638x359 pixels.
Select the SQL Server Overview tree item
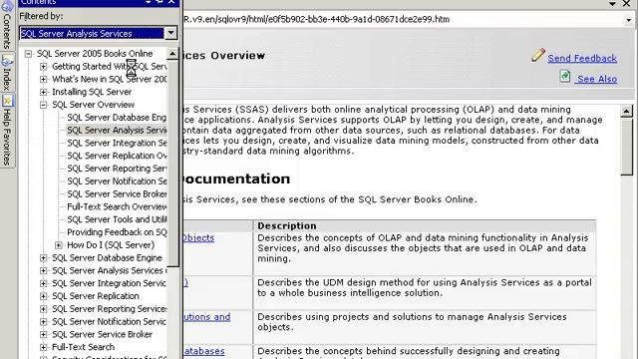click(93, 105)
